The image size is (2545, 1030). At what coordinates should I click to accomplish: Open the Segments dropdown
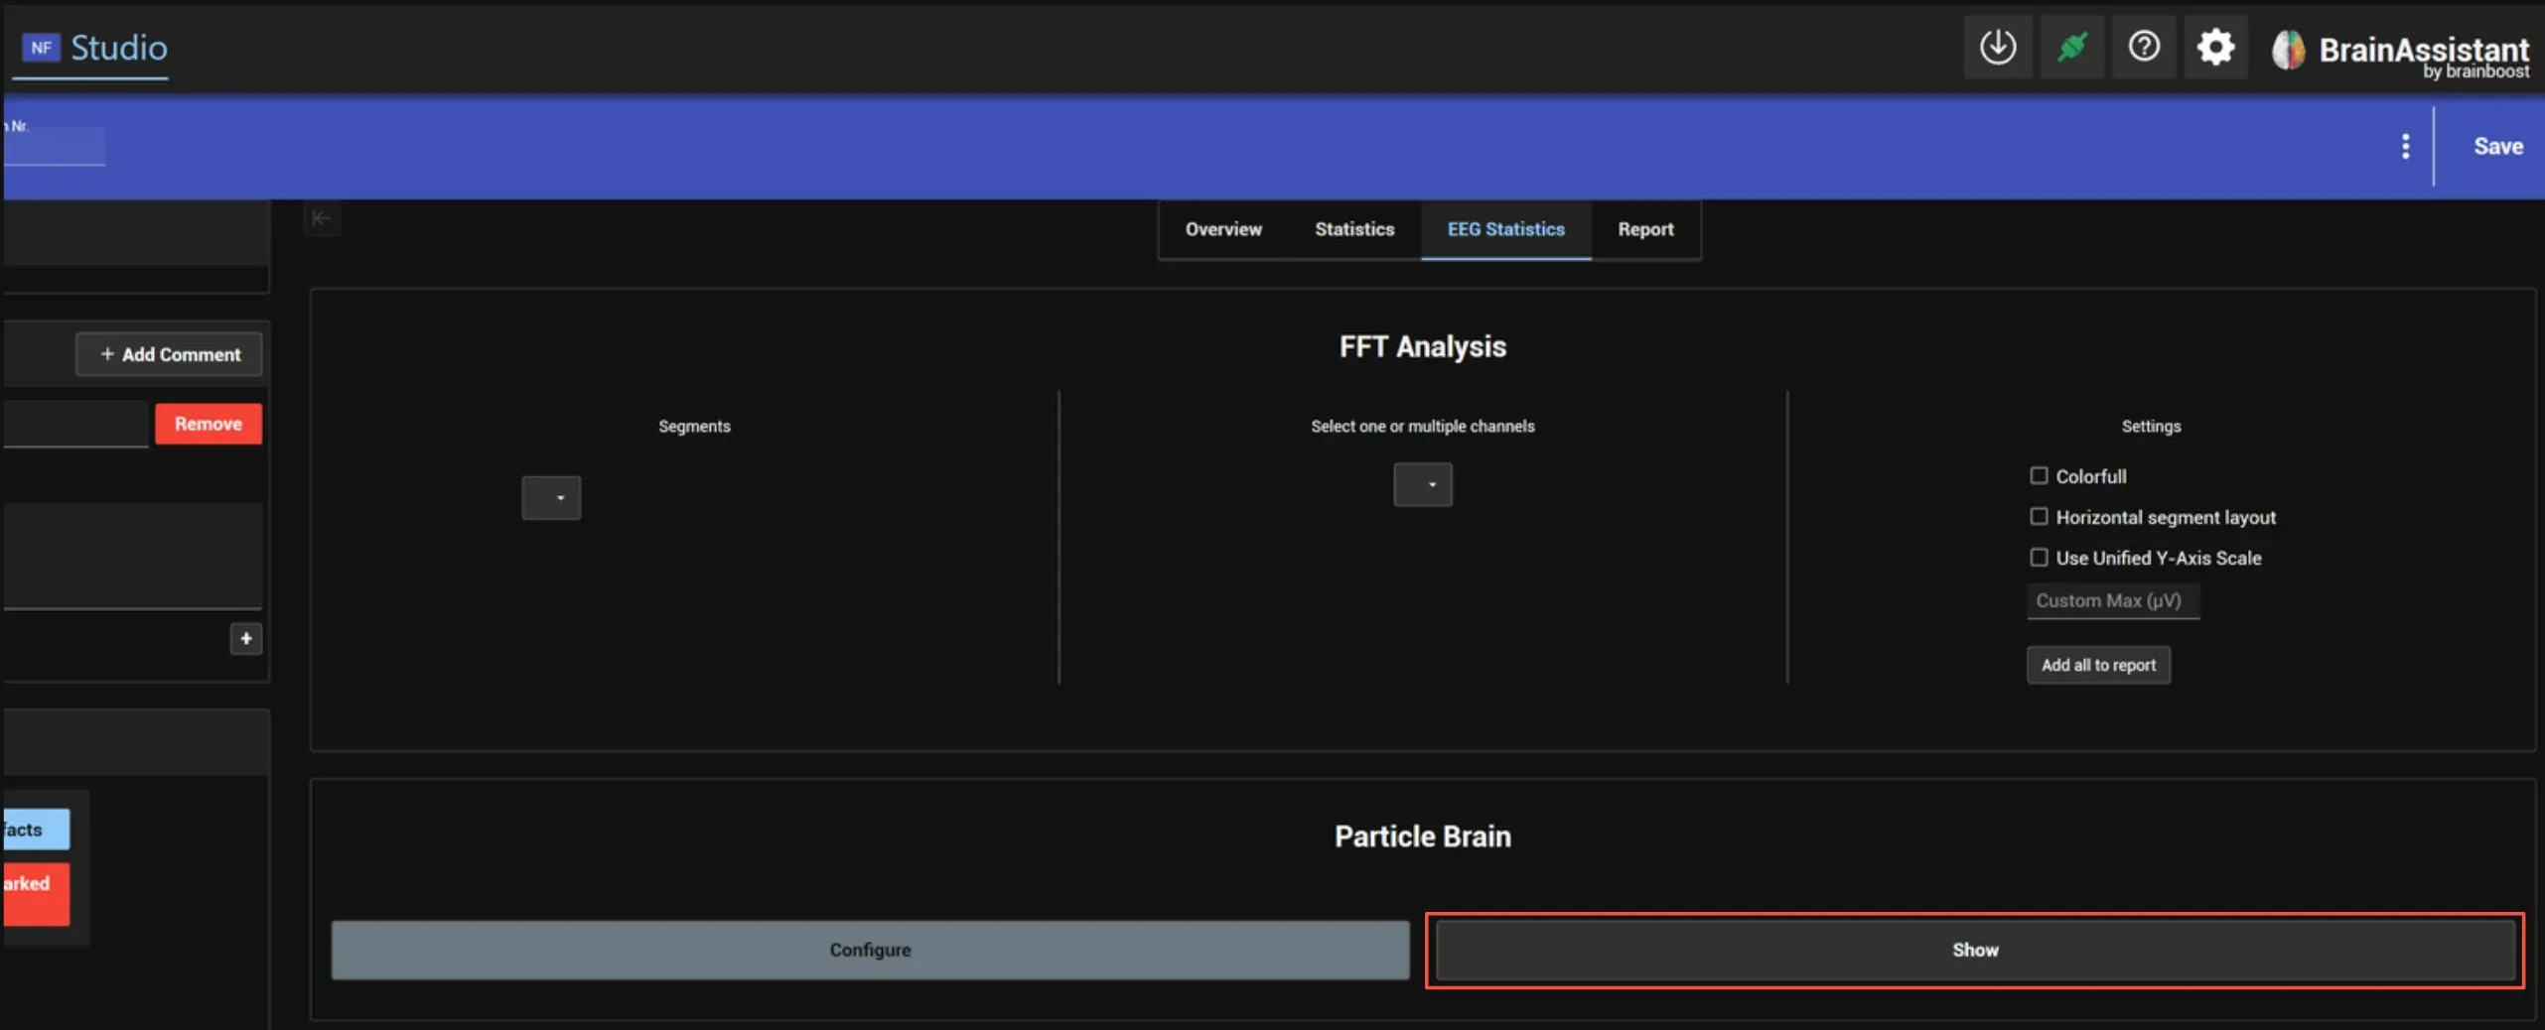(551, 497)
